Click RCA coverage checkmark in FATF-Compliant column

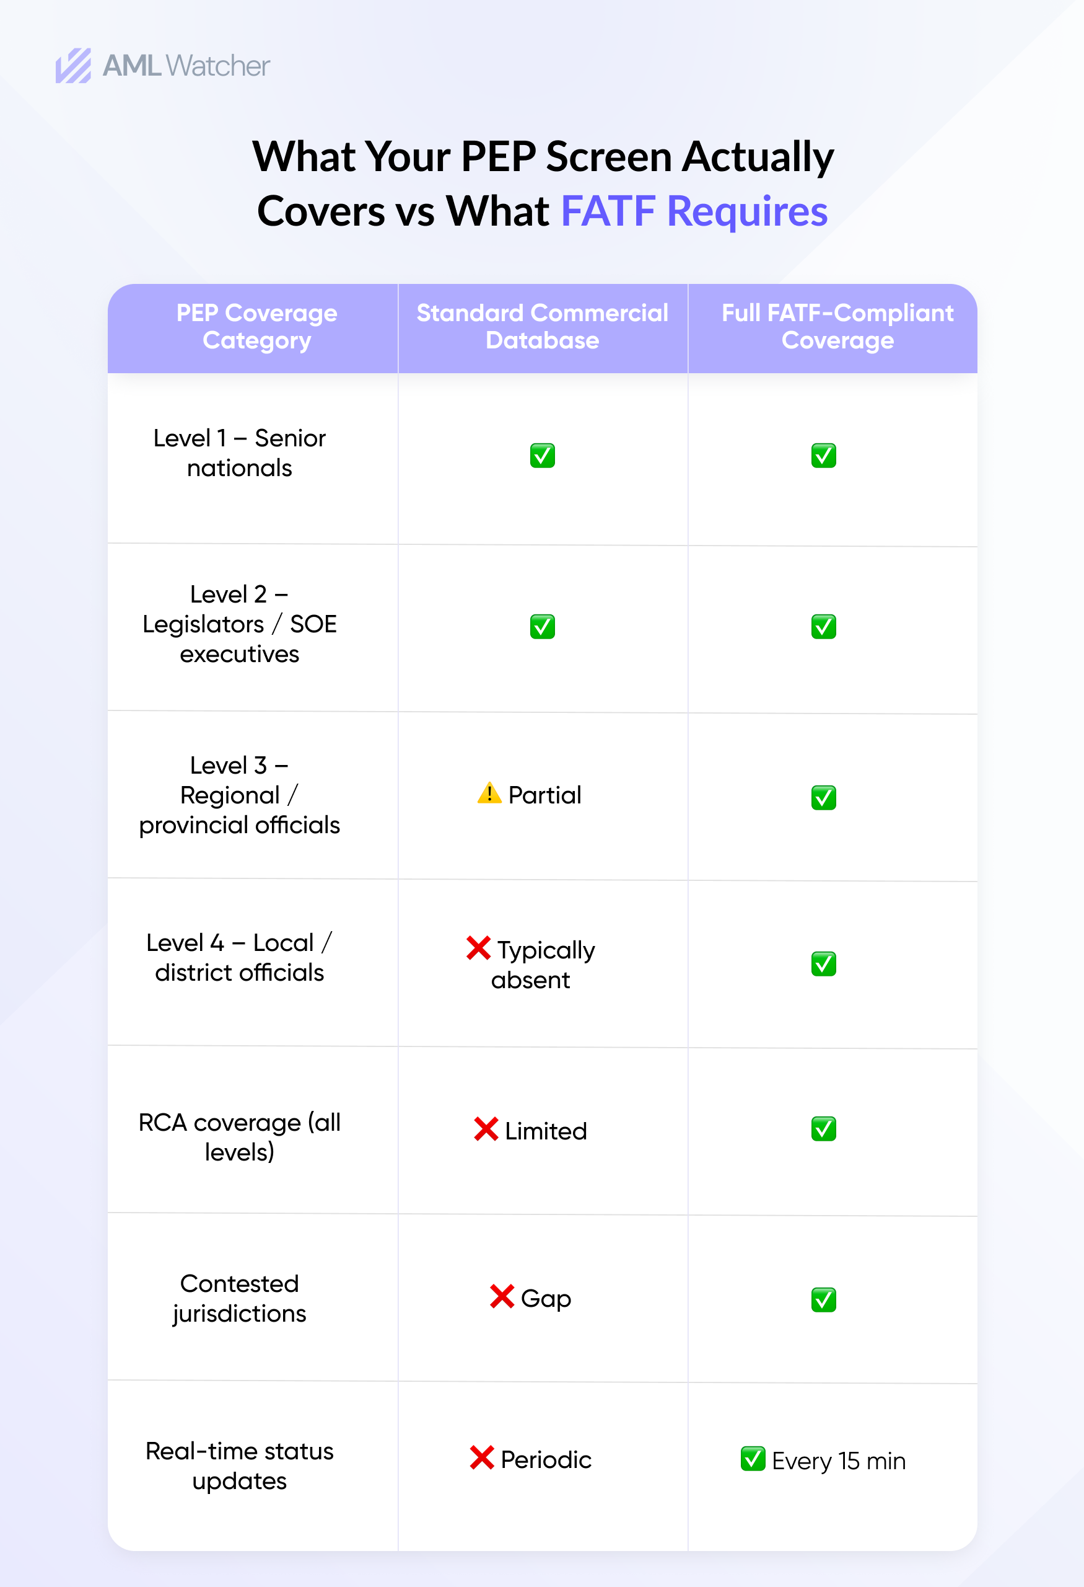[823, 1129]
